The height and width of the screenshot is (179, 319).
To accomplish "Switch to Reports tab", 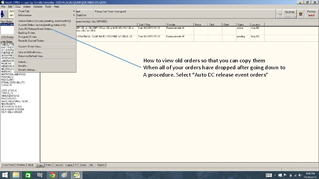I will pyautogui.click(x=101, y=165).
